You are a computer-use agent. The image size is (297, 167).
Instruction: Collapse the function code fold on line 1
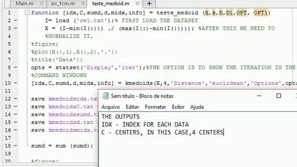[x=27, y=13]
